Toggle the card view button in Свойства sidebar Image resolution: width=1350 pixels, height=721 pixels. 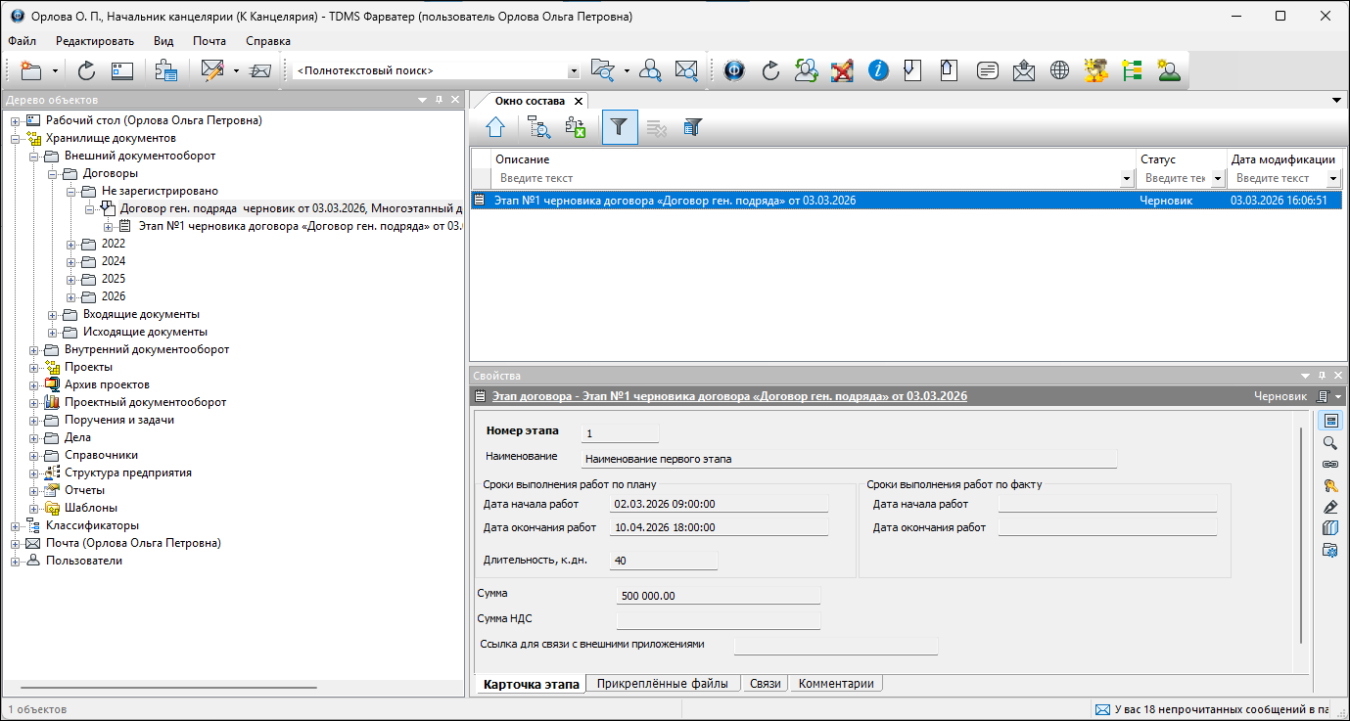[1329, 421]
